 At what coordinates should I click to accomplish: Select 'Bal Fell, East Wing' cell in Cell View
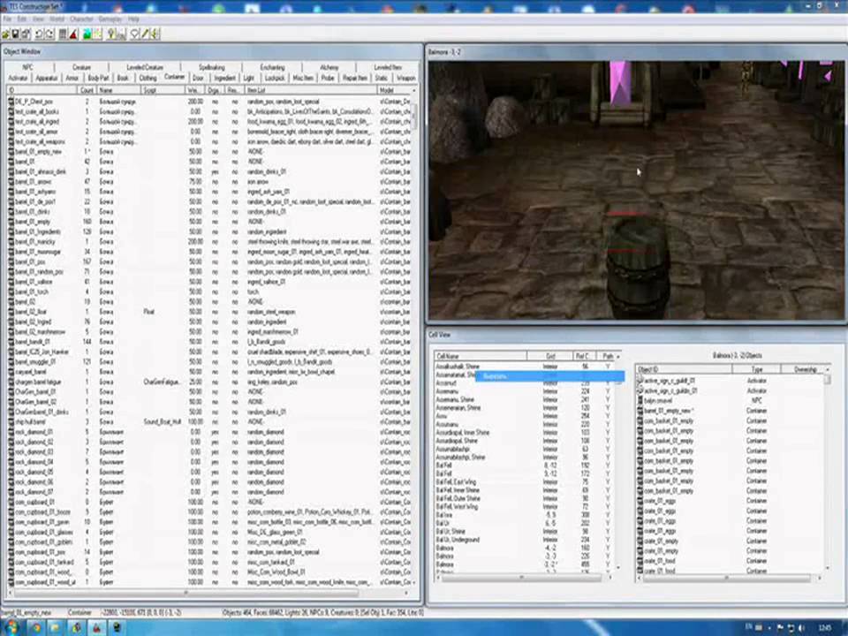[525, 482]
